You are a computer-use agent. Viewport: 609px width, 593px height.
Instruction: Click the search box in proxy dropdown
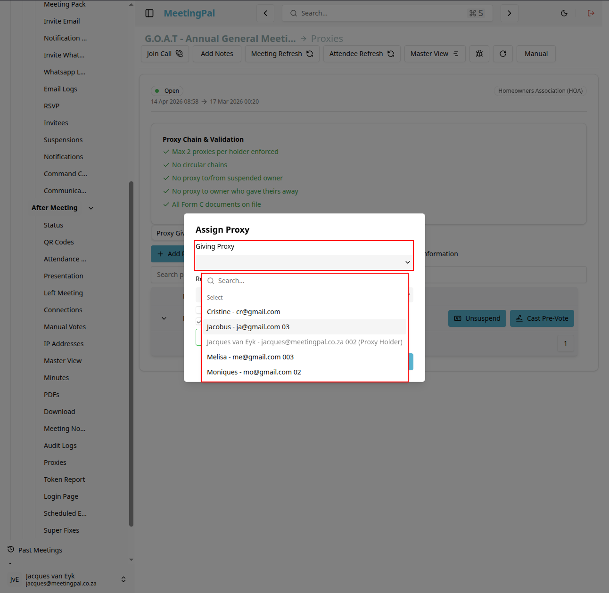[305, 281]
